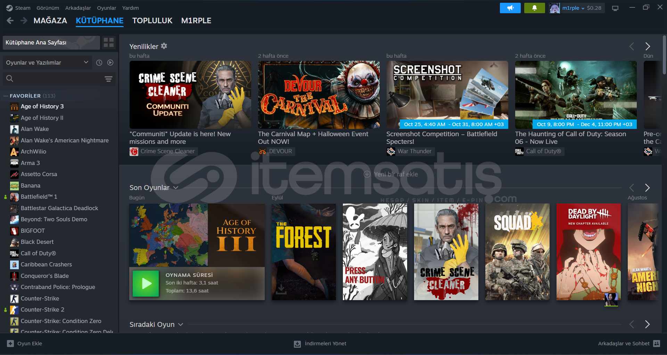The image size is (667, 355).
Task: Open the Communiti Update news headline
Action: pyautogui.click(x=180, y=138)
